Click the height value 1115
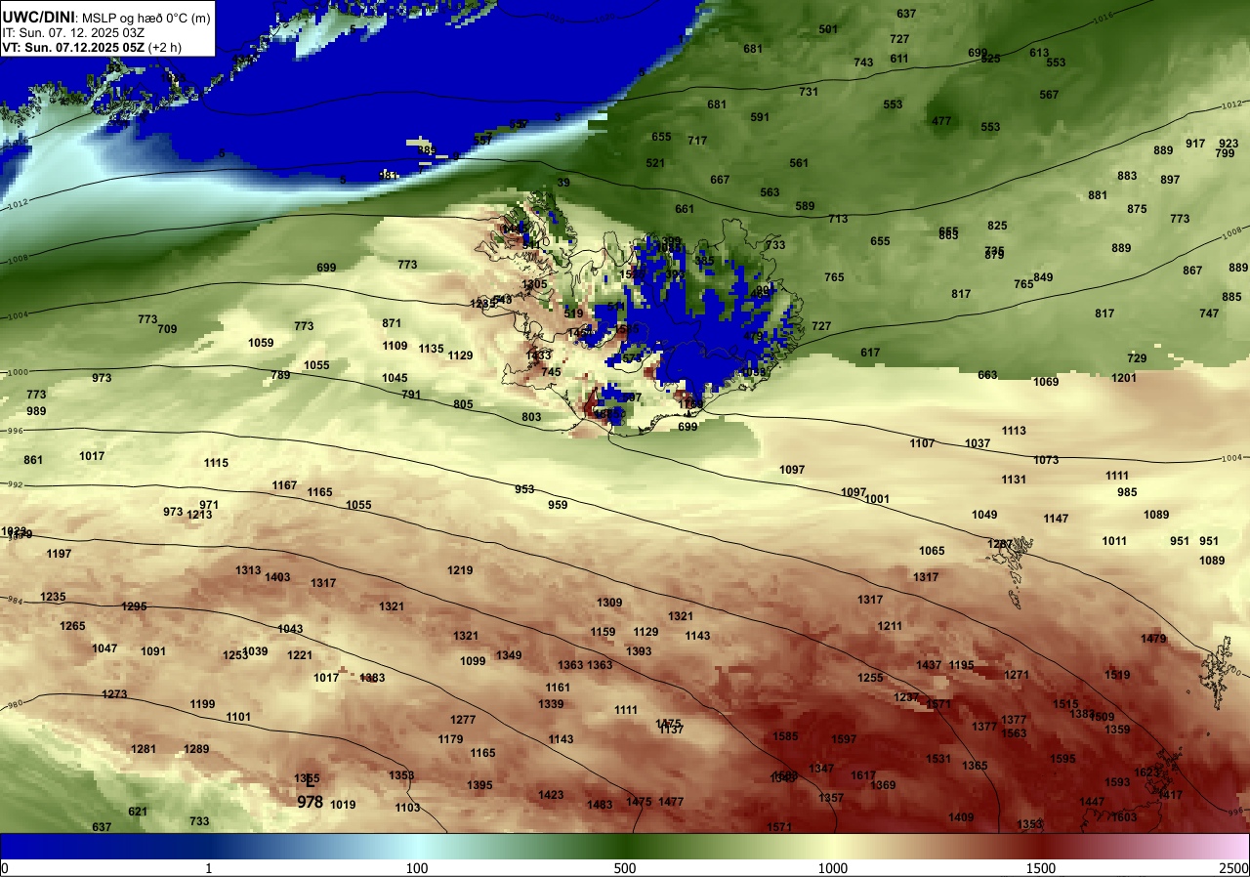Viewport: 1250px width, 877px height. coord(216,463)
